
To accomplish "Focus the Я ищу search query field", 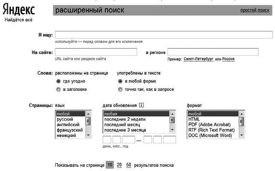I will click(x=164, y=35).
